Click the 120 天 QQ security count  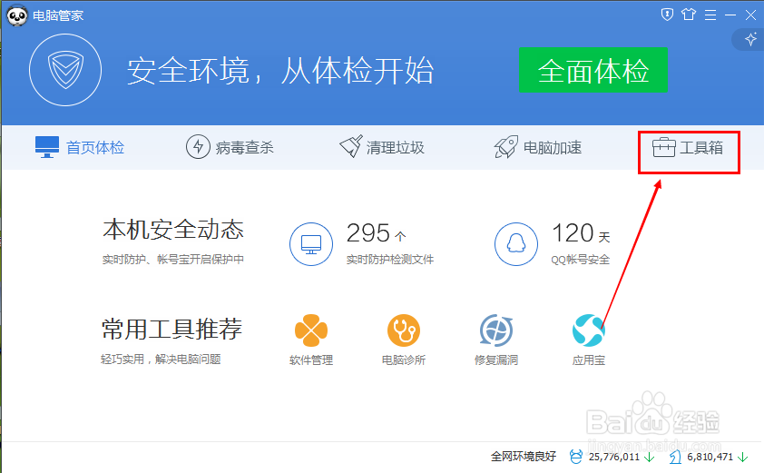(x=581, y=233)
